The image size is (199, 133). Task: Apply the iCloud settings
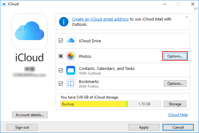(144, 127)
